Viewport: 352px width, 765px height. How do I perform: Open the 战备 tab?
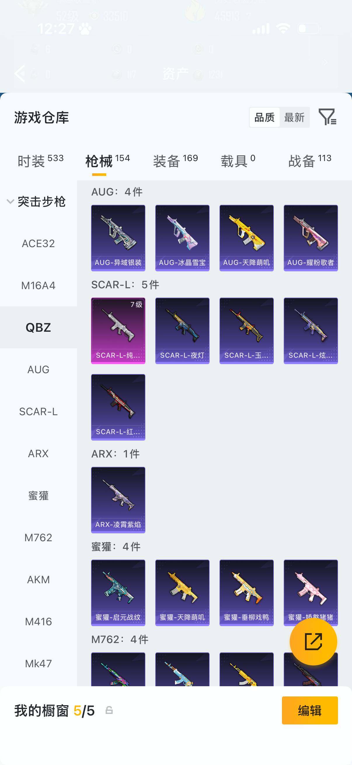(x=309, y=161)
